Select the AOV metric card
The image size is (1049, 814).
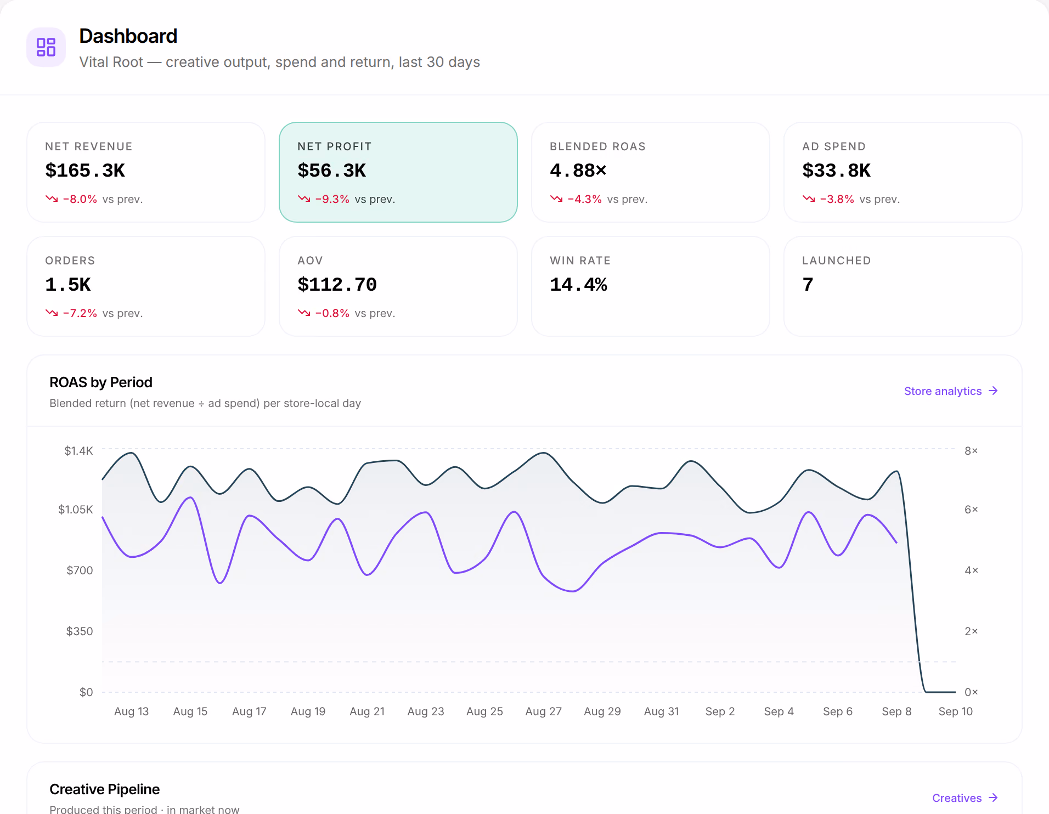click(x=398, y=286)
